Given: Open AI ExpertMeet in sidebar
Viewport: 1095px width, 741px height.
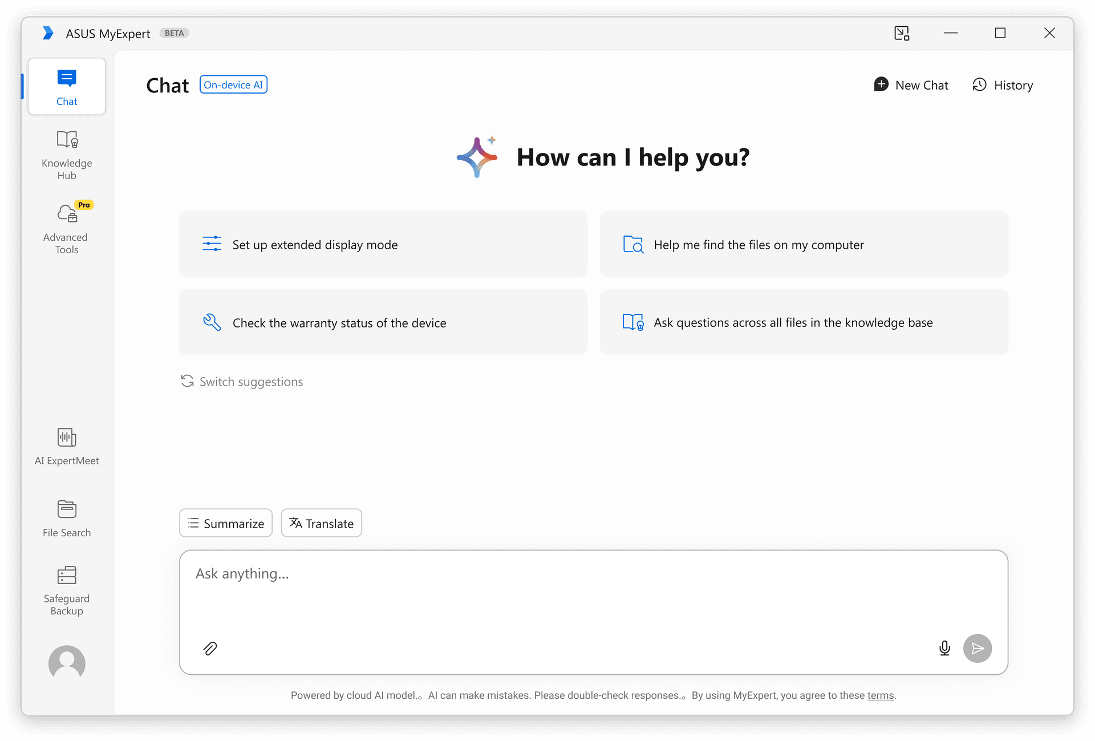Looking at the screenshot, I should click(x=67, y=447).
